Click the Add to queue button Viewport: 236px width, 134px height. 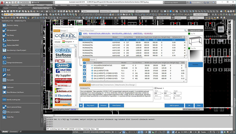pyautogui.click(x=174, y=105)
